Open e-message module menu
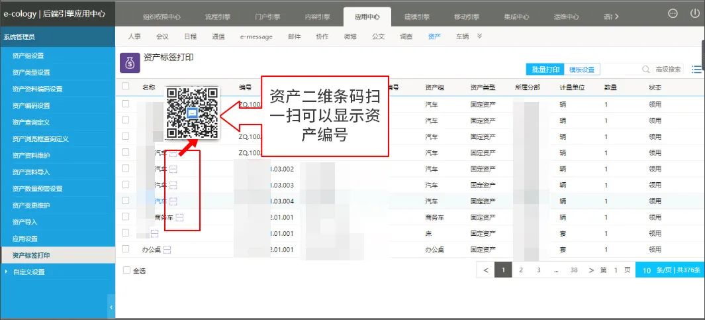Screen dimensions: 705x320 point(256,37)
